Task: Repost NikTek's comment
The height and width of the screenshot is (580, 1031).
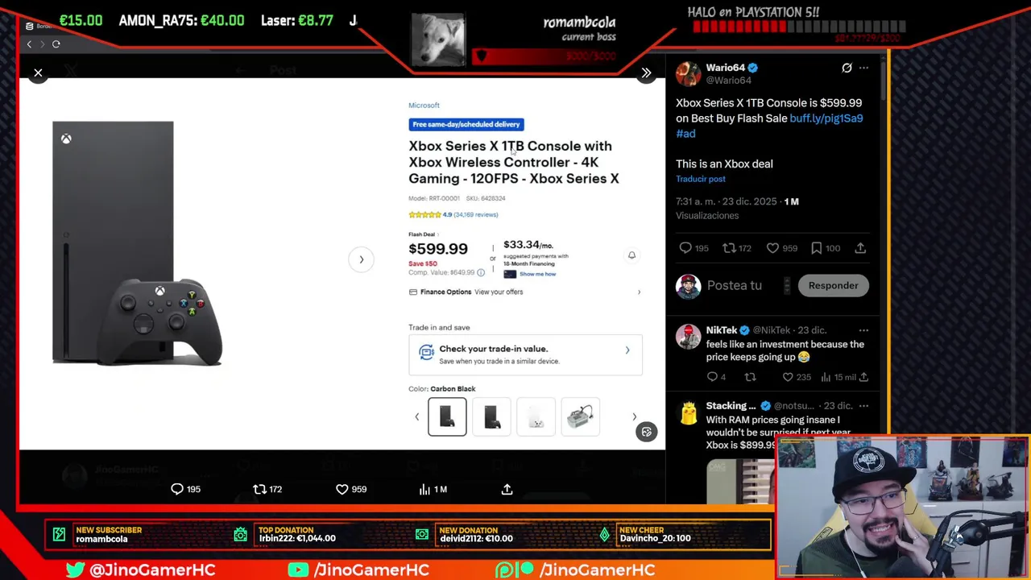Action: click(750, 377)
